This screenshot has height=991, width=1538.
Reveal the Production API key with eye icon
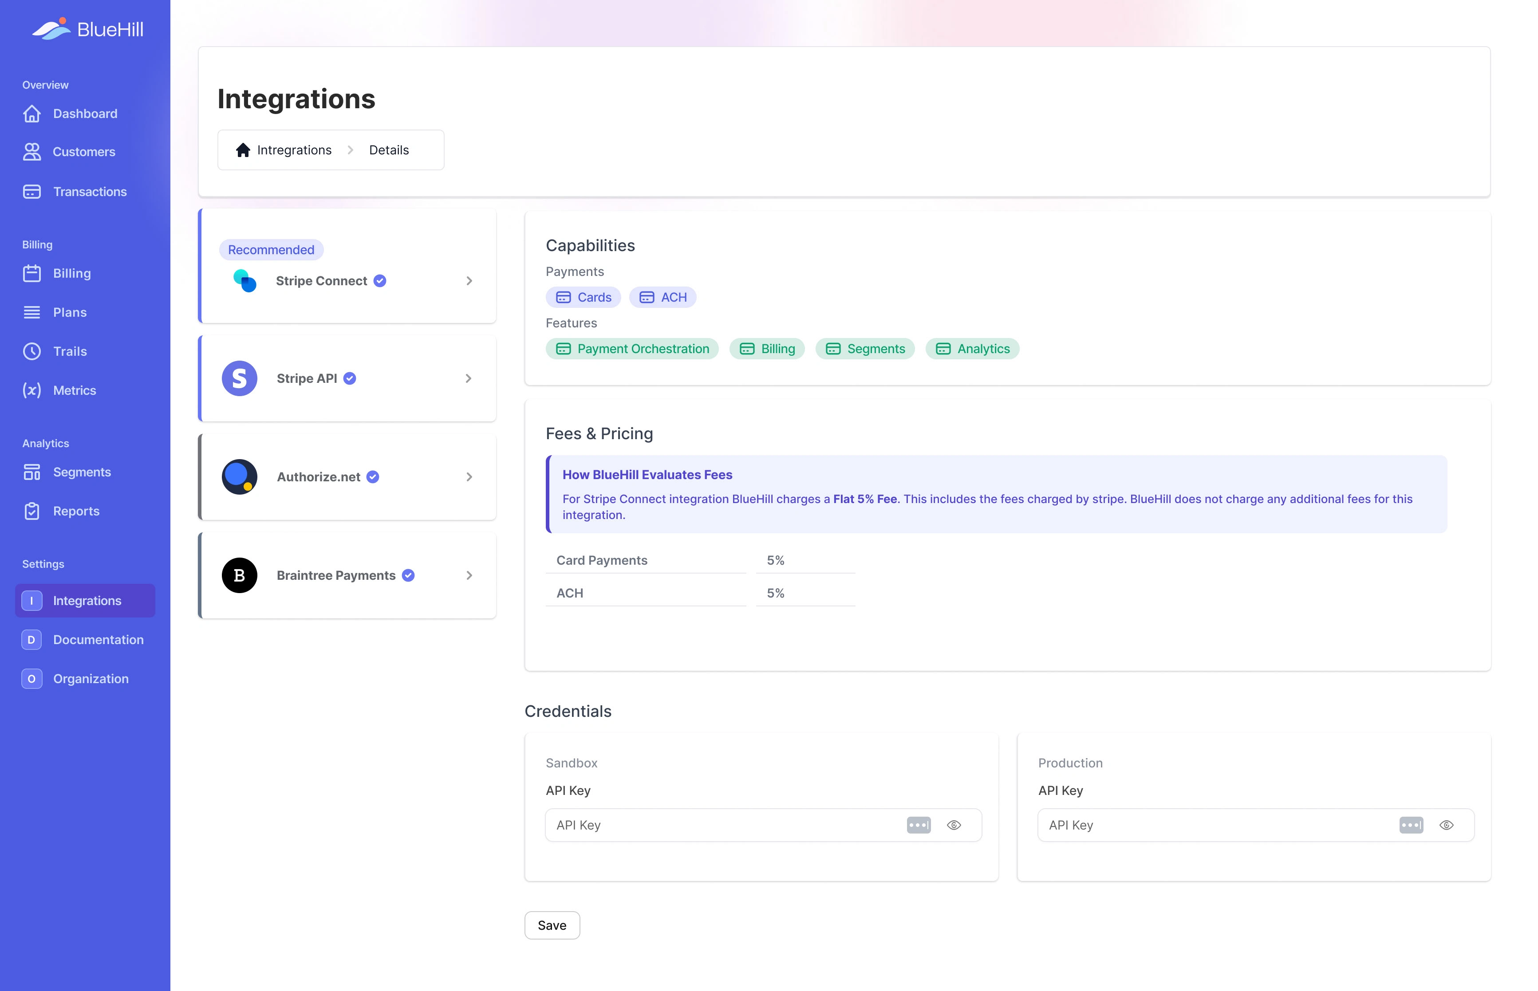pyautogui.click(x=1446, y=825)
